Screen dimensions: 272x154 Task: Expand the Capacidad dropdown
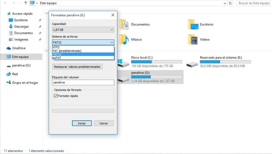[x=83, y=30]
